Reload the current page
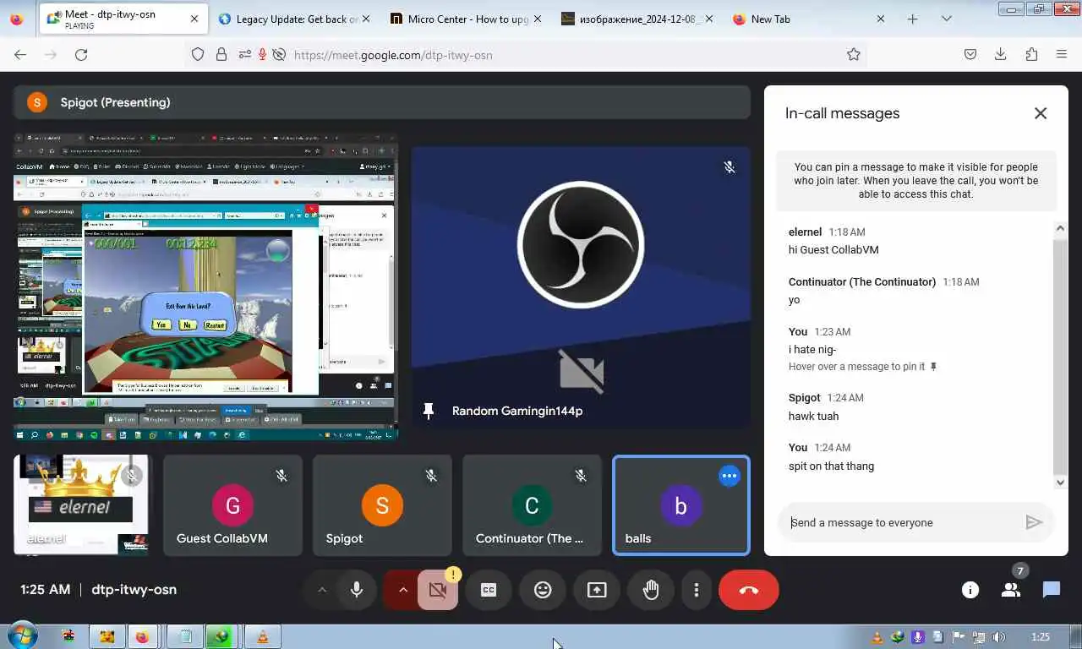The height and width of the screenshot is (649, 1082). 81,54
